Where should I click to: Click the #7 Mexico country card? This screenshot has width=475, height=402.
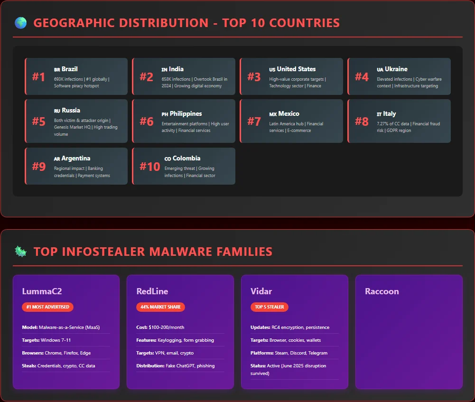291,121
